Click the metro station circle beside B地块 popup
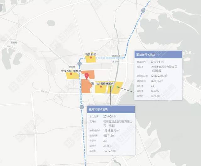The width and height of the screenshot is (201, 166). click(82, 107)
